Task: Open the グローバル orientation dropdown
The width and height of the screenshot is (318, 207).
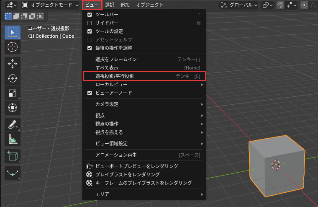Action: coord(238,5)
